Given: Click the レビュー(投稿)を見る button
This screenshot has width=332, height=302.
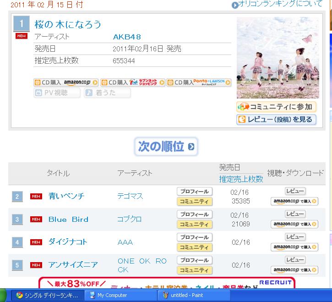Looking at the screenshot, I should click(276, 120).
